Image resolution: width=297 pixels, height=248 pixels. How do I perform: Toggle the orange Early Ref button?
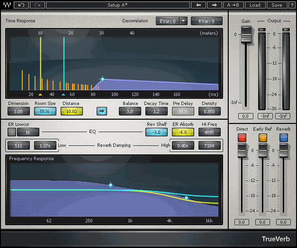pyautogui.click(x=263, y=138)
